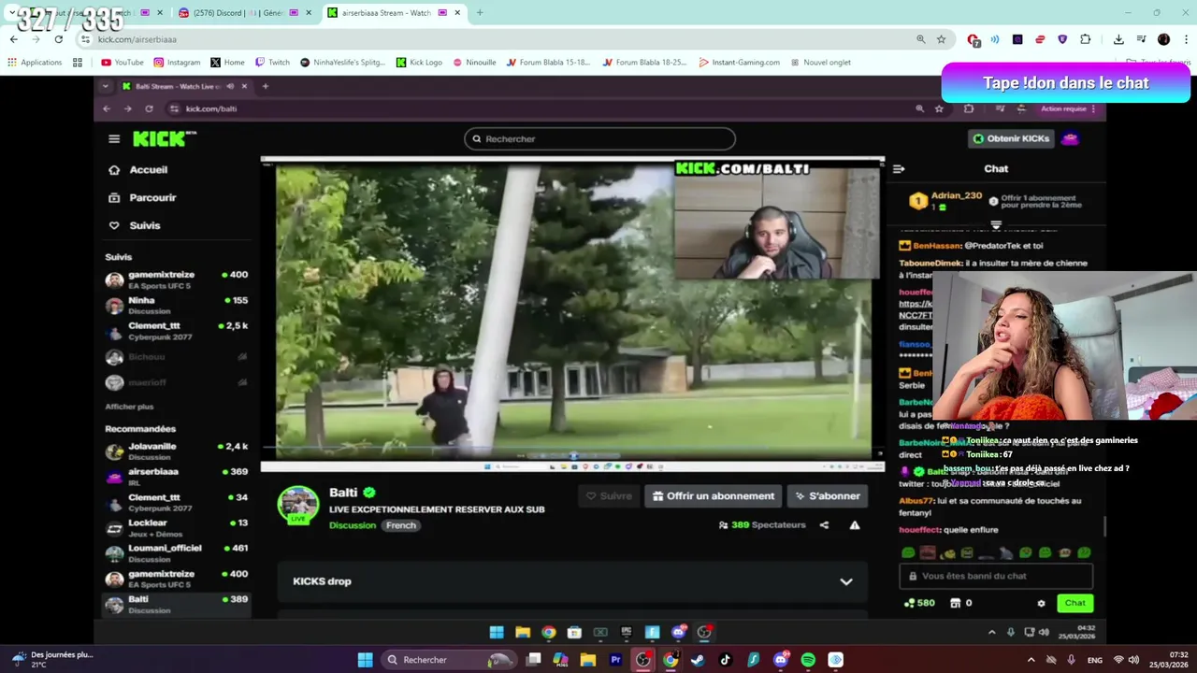Open Spotify from the taskbar
The height and width of the screenshot is (673, 1197).
808,660
